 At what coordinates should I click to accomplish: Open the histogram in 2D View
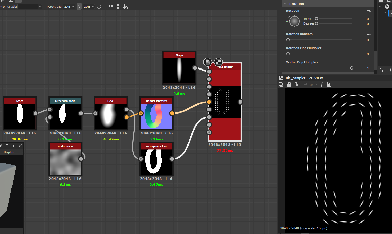point(329,84)
